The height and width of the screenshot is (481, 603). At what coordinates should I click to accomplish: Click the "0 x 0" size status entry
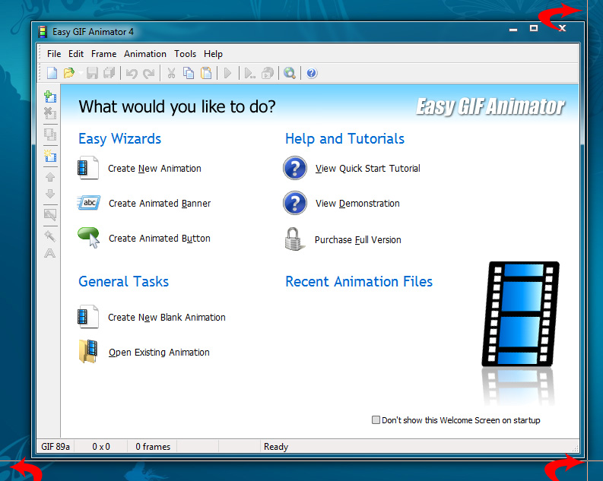[101, 446]
